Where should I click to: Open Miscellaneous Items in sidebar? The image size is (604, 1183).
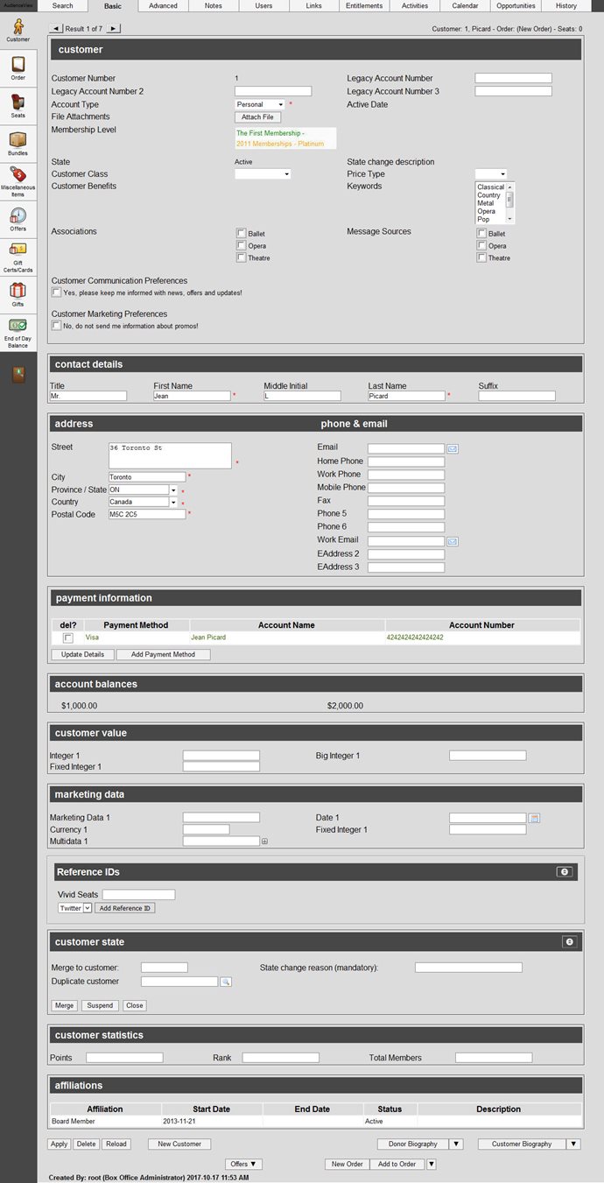[x=18, y=181]
